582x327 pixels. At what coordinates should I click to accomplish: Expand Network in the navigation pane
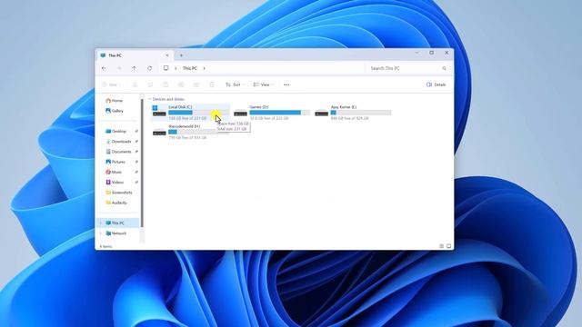[x=101, y=233]
